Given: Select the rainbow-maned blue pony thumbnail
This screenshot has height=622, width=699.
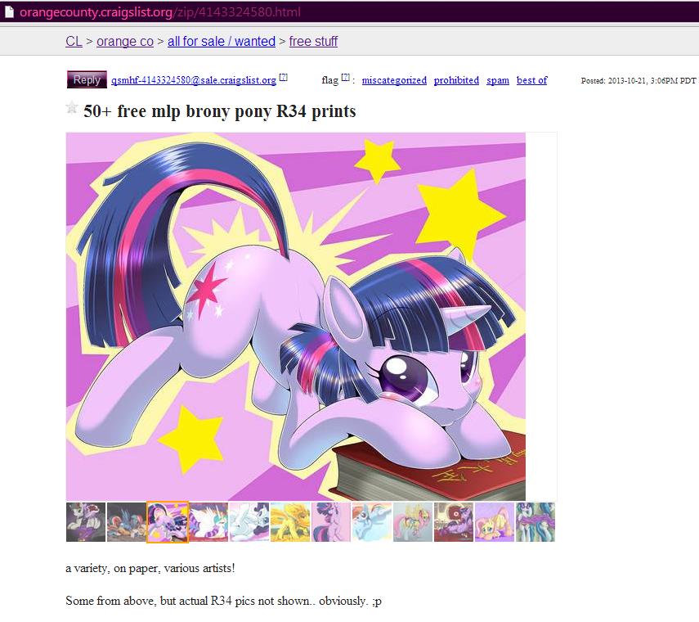Looking at the screenshot, I should [372, 522].
